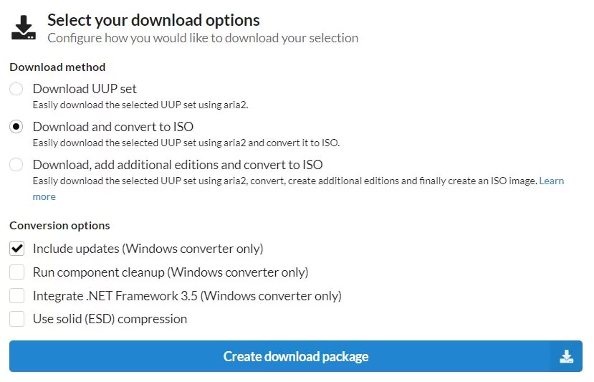Click the "Download UUP set" option label
594x382 pixels.
[85, 89]
